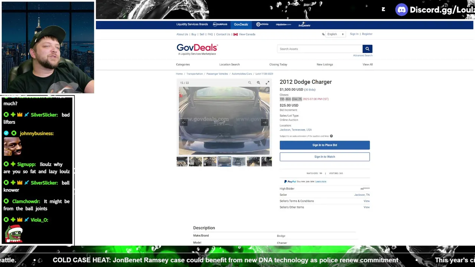The height and width of the screenshot is (267, 475).
Task: Open the FAQ link
Action: click(x=210, y=34)
